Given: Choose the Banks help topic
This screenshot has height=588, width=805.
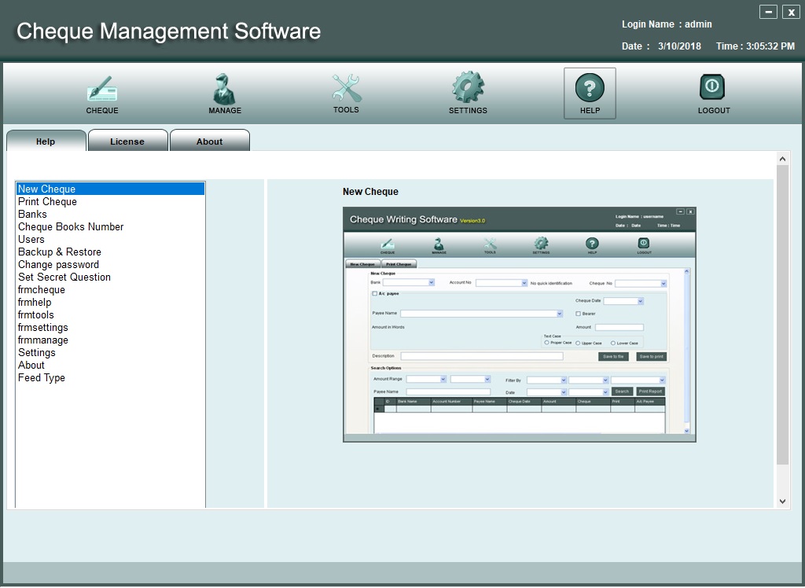Looking at the screenshot, I should click(x=33, y=215).
